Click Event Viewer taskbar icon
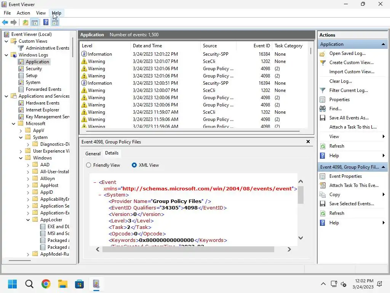The image size is (390, 293). 96,284
